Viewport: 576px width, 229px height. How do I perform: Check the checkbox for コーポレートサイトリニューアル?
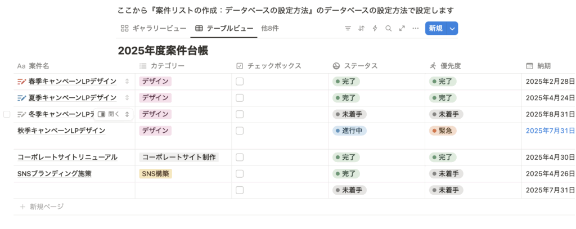240,158
